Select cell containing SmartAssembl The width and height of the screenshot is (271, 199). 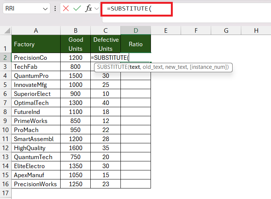point(36,139)
